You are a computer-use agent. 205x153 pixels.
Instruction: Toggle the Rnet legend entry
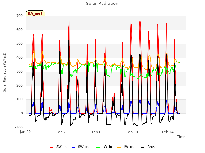[x=148, y=147]
